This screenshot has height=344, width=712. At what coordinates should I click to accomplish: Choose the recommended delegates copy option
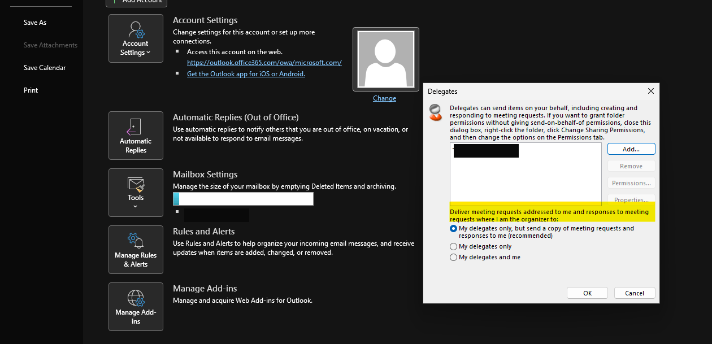453,228
